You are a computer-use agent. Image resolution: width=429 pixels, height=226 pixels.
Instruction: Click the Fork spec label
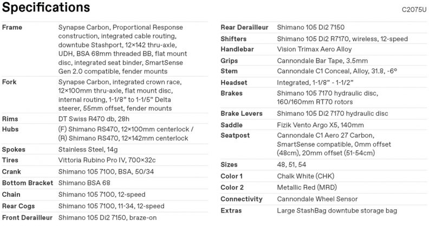point(10,82)
